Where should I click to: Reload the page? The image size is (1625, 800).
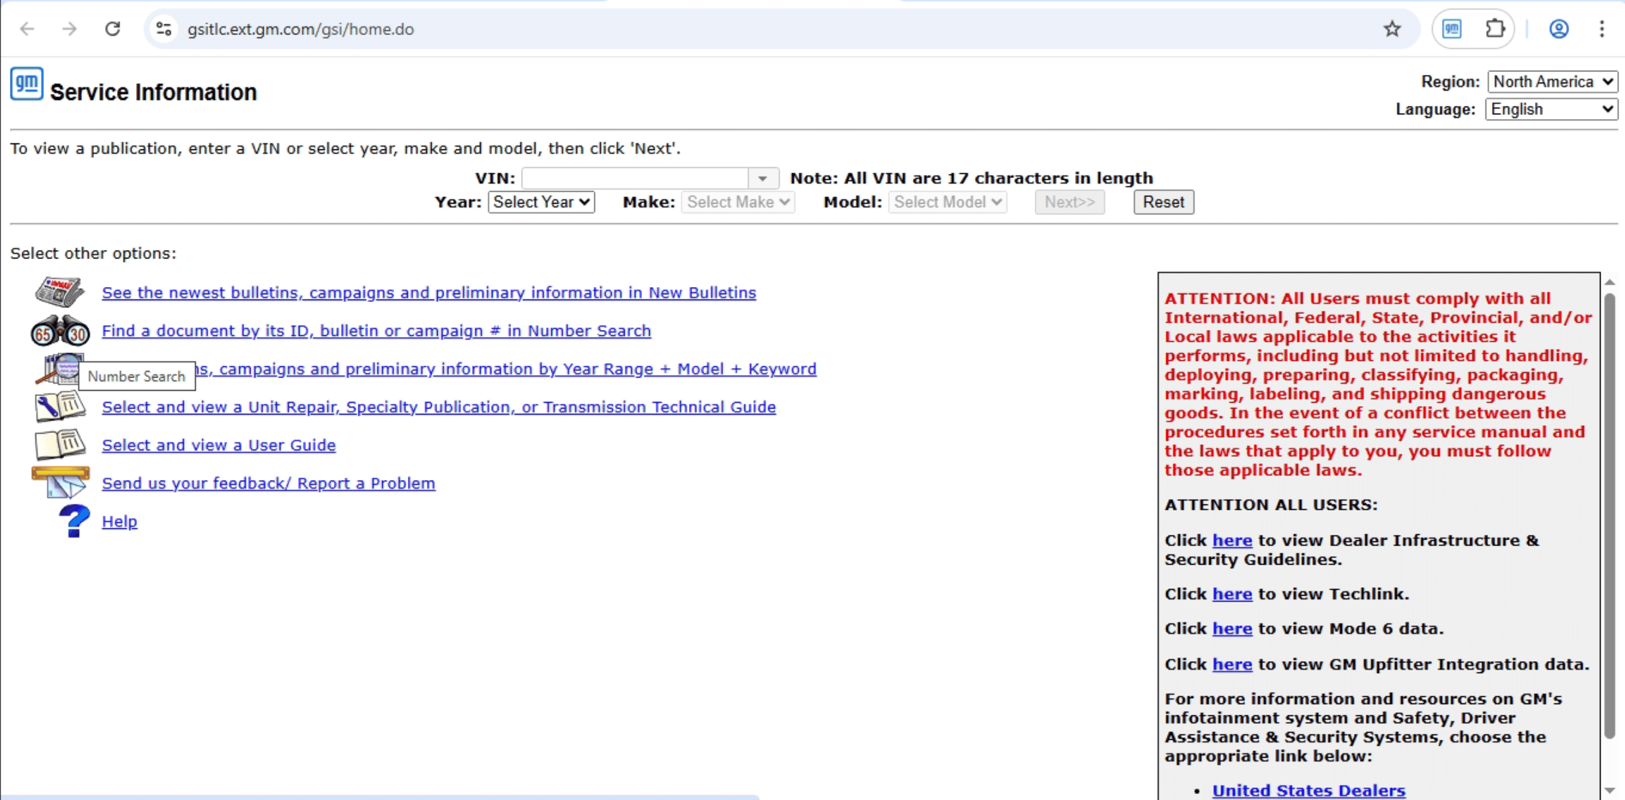112,29
